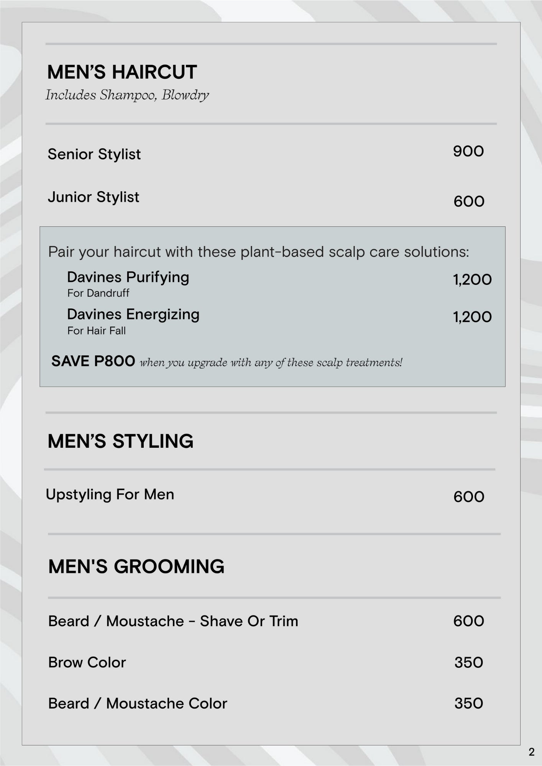Viewport: 542px width, 766px height.
Task: Choose Davines Purifying scalp treatment
Action: 128,277
